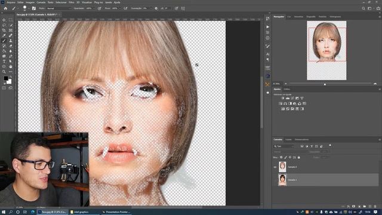The height and width of the screenshot is (215, 382).
Task: Open the Selecionar menu
Action: pyautogui.click(x=61, y=2)
